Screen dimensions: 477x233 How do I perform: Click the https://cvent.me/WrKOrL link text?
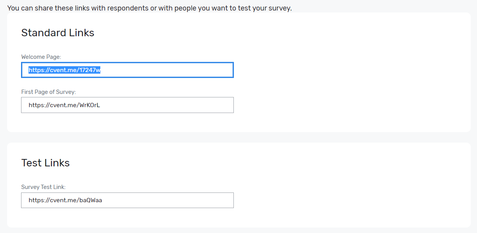pyautogui.click(x=64, y=105)
